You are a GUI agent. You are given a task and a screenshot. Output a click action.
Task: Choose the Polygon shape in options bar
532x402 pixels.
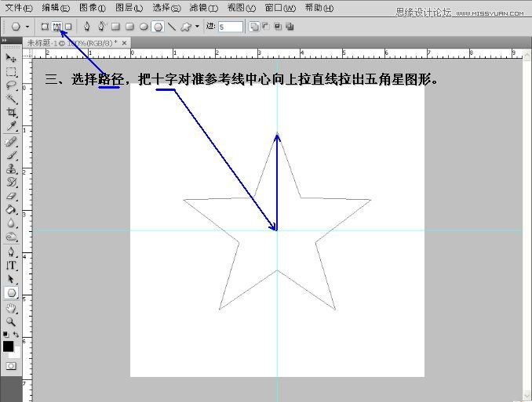click(158, 27)
